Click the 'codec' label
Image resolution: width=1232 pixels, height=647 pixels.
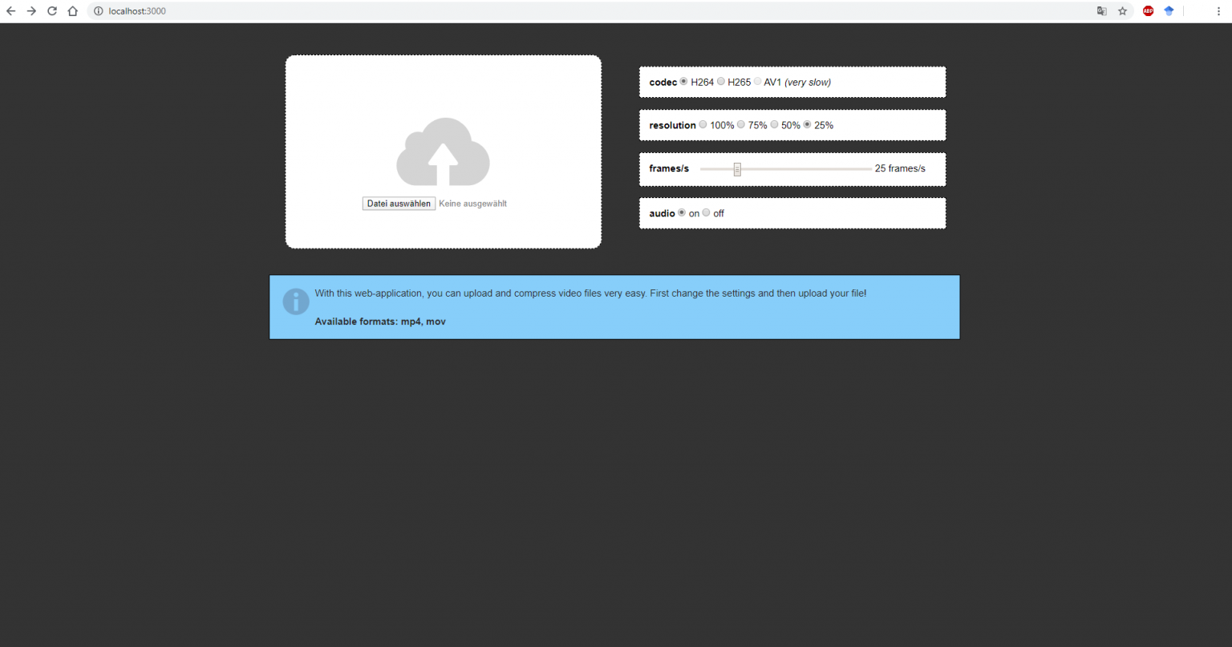(x=663, y=83)
